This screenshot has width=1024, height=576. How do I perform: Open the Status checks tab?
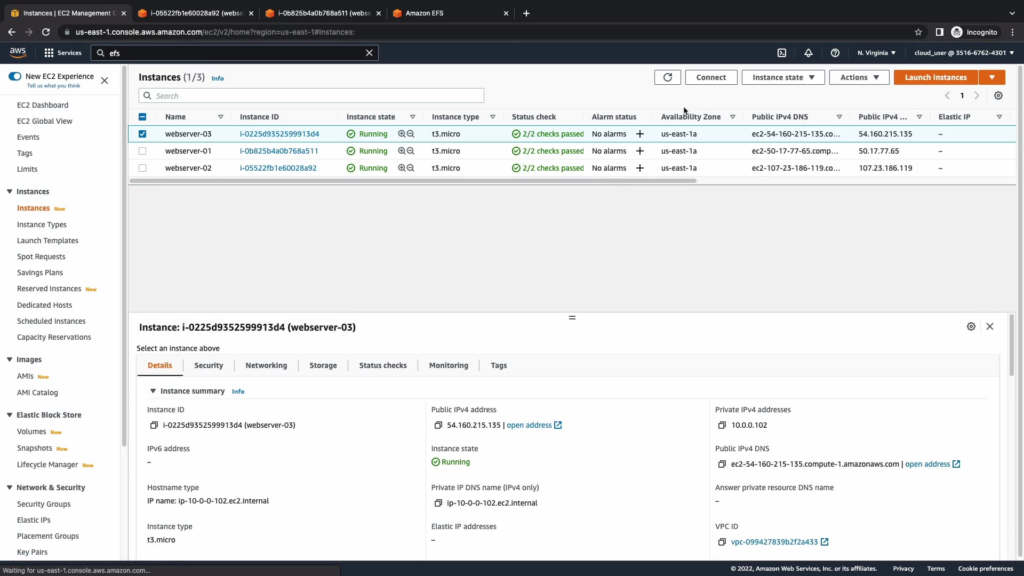(382, 365)
